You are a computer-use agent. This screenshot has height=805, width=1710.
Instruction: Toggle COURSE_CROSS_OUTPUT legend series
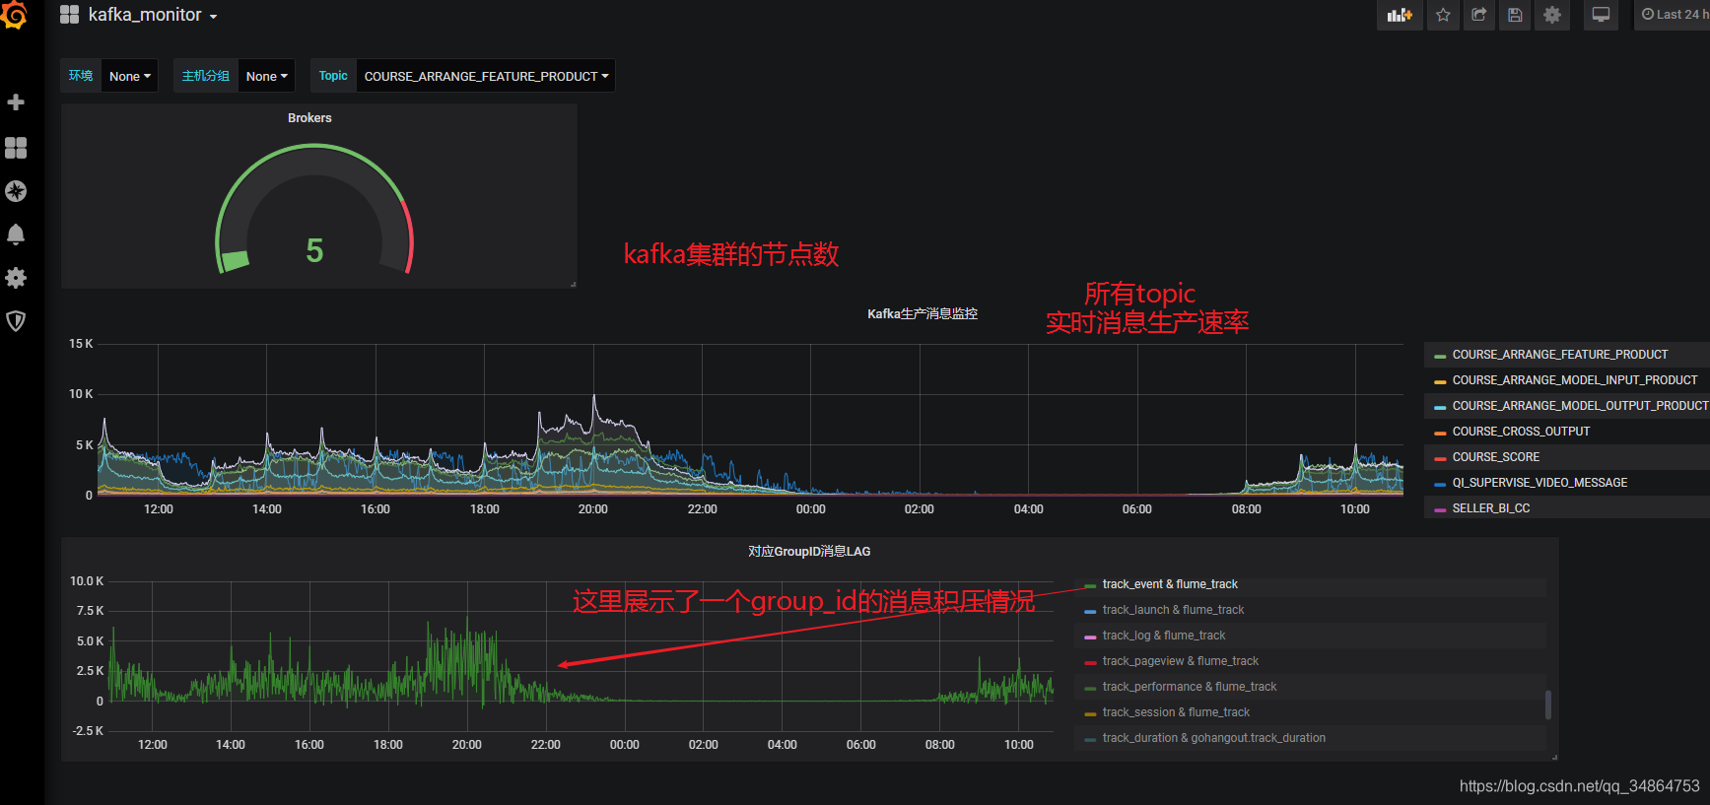(1521, 432)
